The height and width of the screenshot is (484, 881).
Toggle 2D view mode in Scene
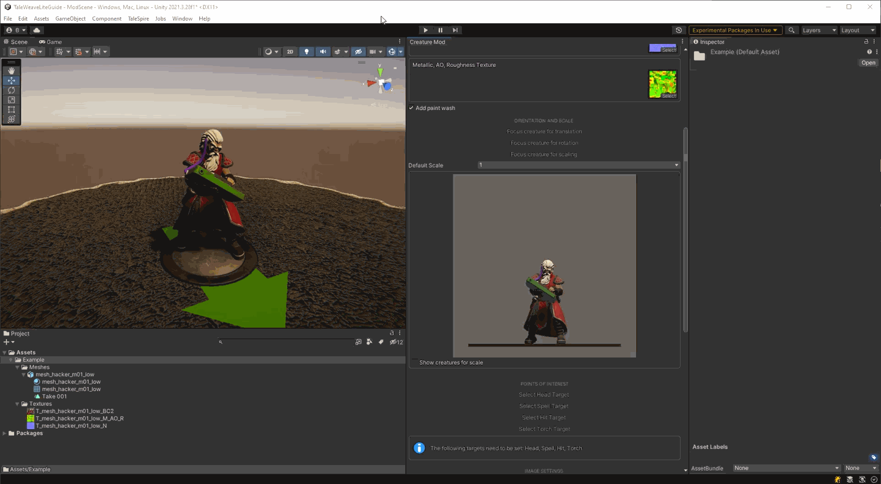pyautogui.click(x=290, y=52)
